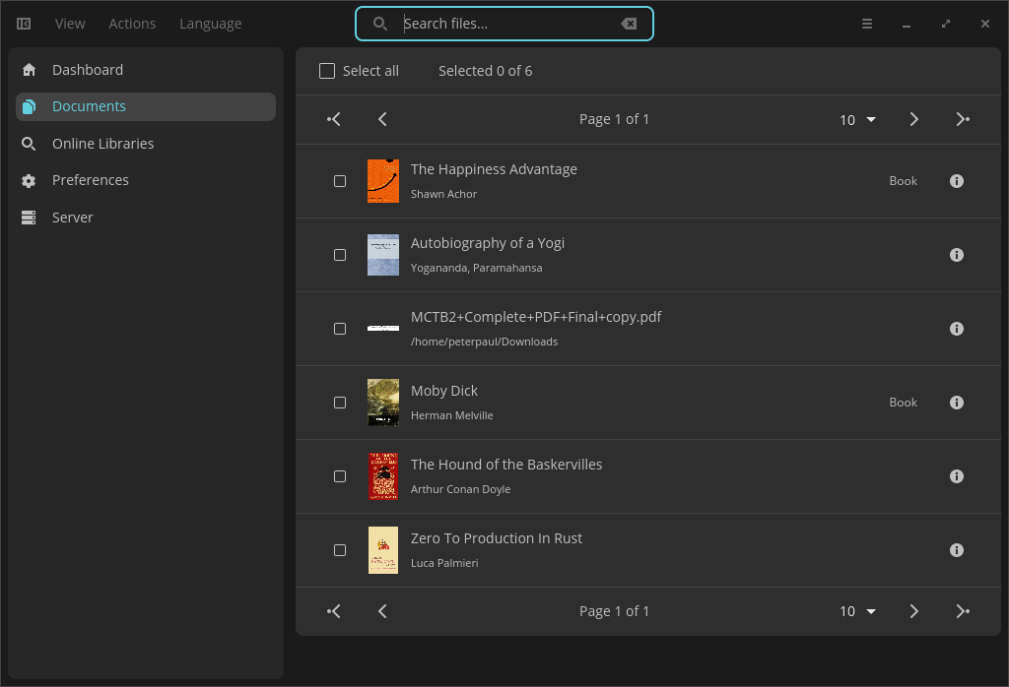Tick the Select all checkbox
Viewport: 1009px width, 687px height.
coord(327,71)
